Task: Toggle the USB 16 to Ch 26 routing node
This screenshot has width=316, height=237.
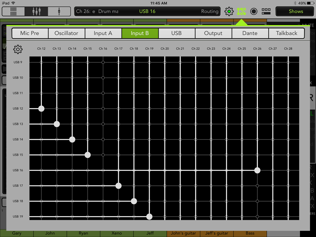Action: tap(257, 170)
